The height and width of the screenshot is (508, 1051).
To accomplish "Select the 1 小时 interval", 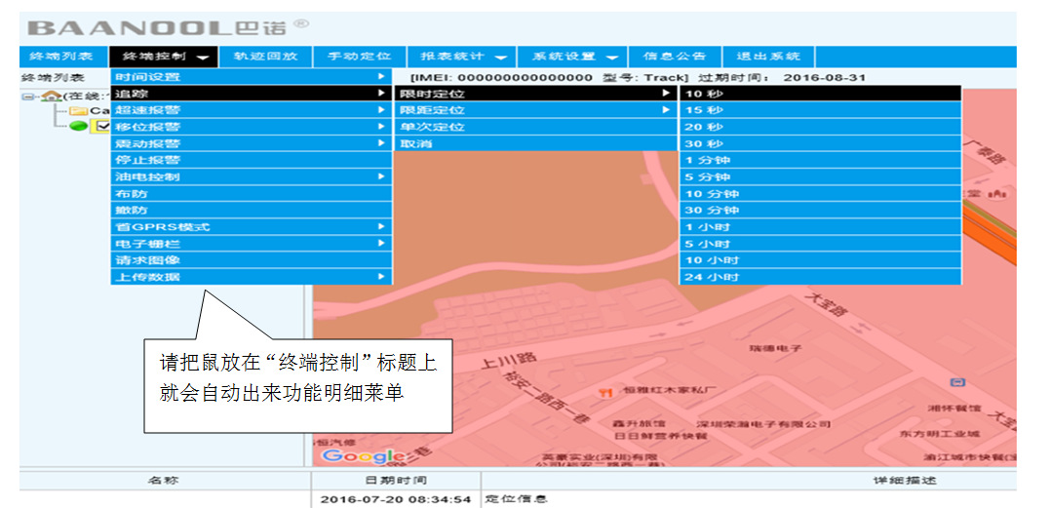I will click(x=821, y=226).
